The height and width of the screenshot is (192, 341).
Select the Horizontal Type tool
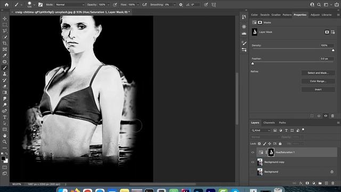tap(5, 117)
